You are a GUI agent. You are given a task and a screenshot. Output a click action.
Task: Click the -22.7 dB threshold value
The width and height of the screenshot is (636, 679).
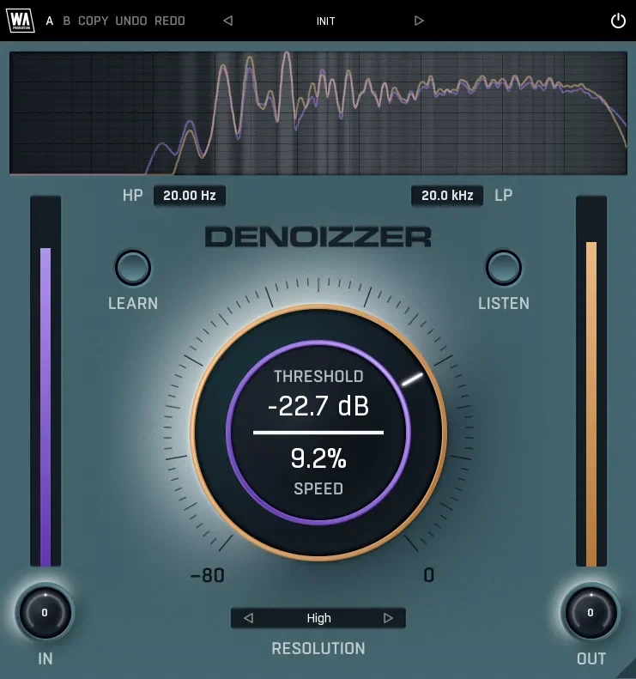tap(318, 406)
